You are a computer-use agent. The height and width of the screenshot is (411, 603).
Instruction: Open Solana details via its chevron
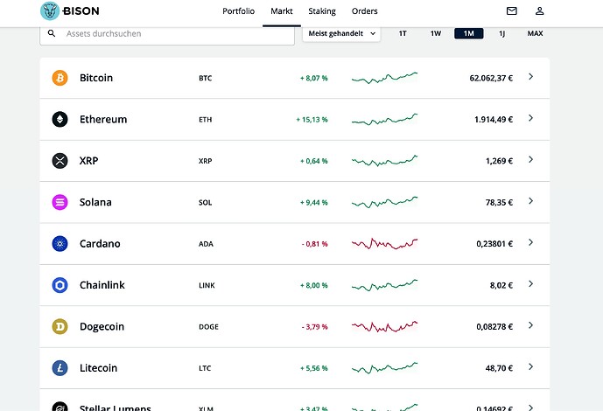530,201
